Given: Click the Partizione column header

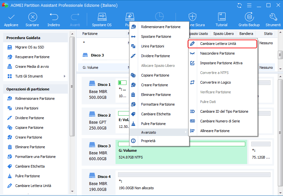Looking at the screenshot, I should pos(90,34).
